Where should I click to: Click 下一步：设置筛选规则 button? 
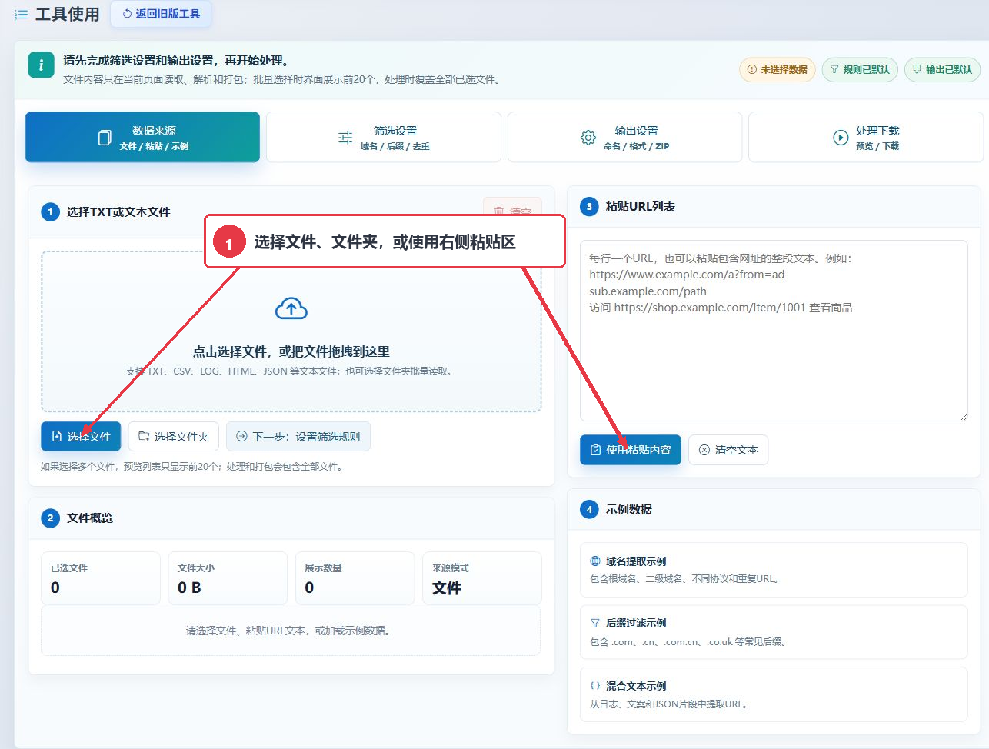(298, 436)
